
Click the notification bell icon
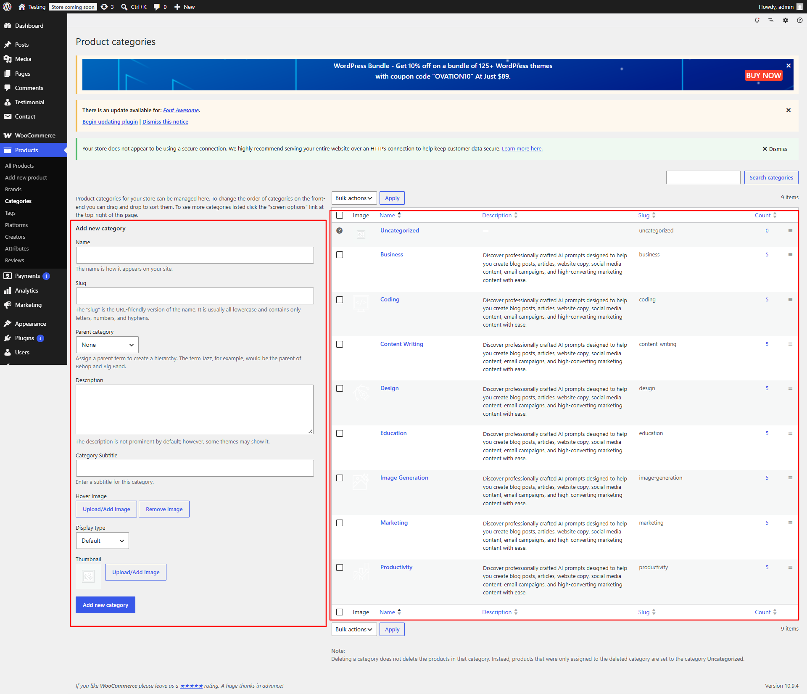(757, 20)
